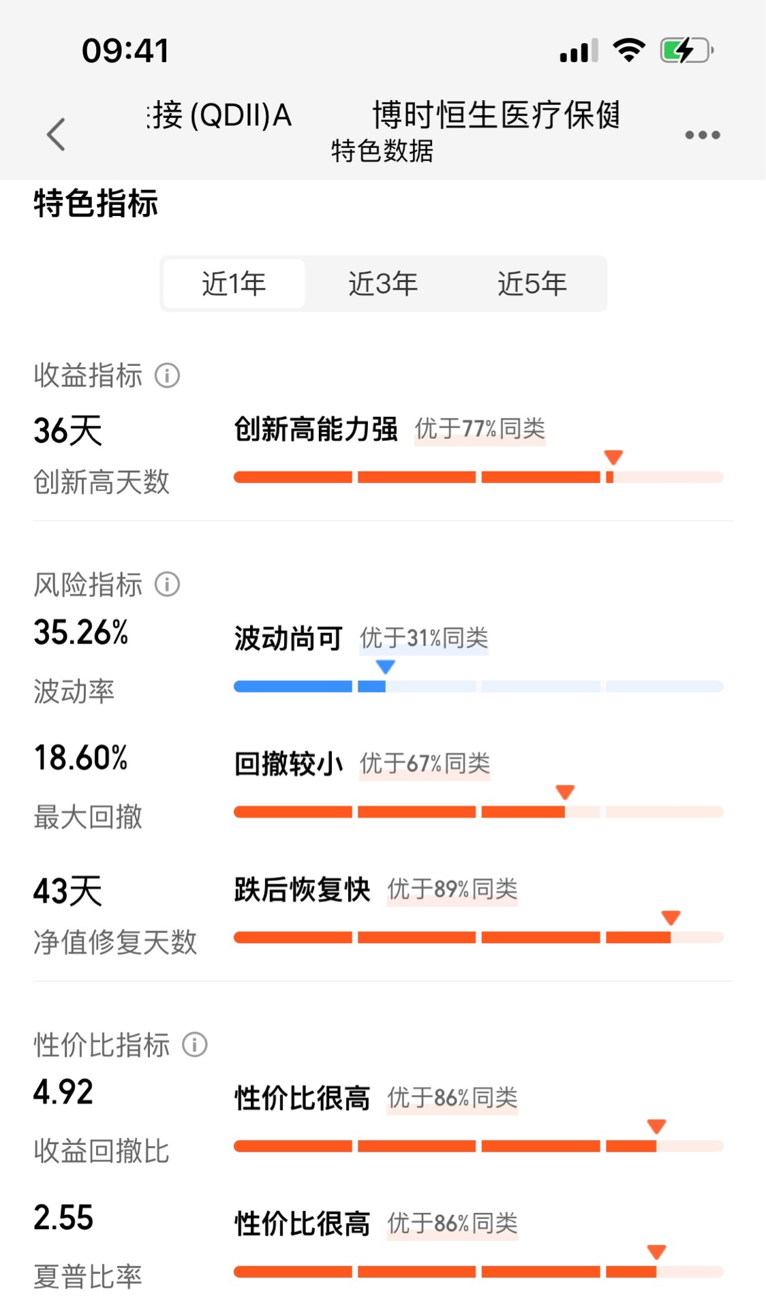Screen dimensions: 766x1313
Task: Open the three-dot more options menu
Action: [x=703, y=135]
